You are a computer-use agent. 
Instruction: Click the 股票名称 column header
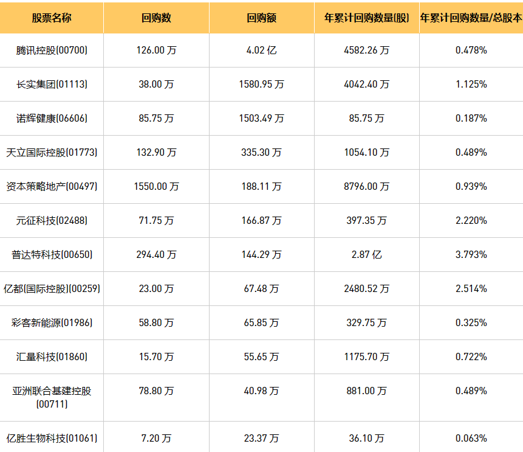(x=52, y=18)
